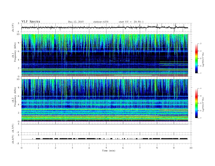Click the ch.2 spectrogram image
215x166 pixels.
click(x=105, y=100)
